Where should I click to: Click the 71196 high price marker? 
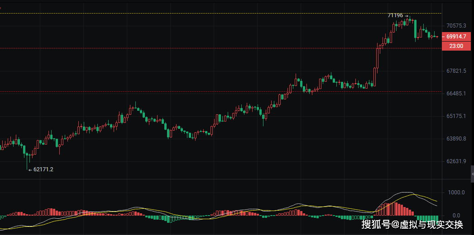pos(398,15)
